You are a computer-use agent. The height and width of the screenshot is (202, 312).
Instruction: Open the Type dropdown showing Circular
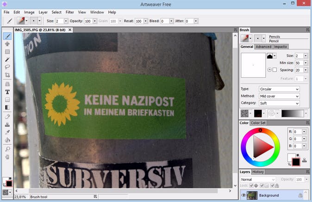(x=279, y=89)
